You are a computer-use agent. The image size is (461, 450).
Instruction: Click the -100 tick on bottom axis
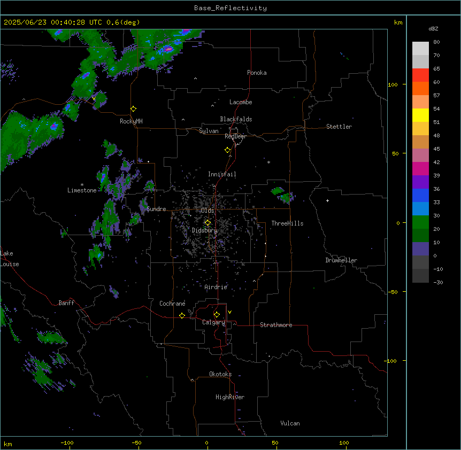click(67, 443)
